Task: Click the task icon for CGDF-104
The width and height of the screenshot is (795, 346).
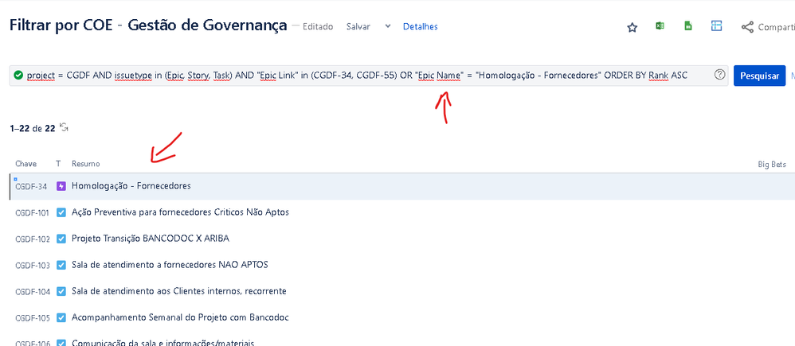Action: (61, 291)
